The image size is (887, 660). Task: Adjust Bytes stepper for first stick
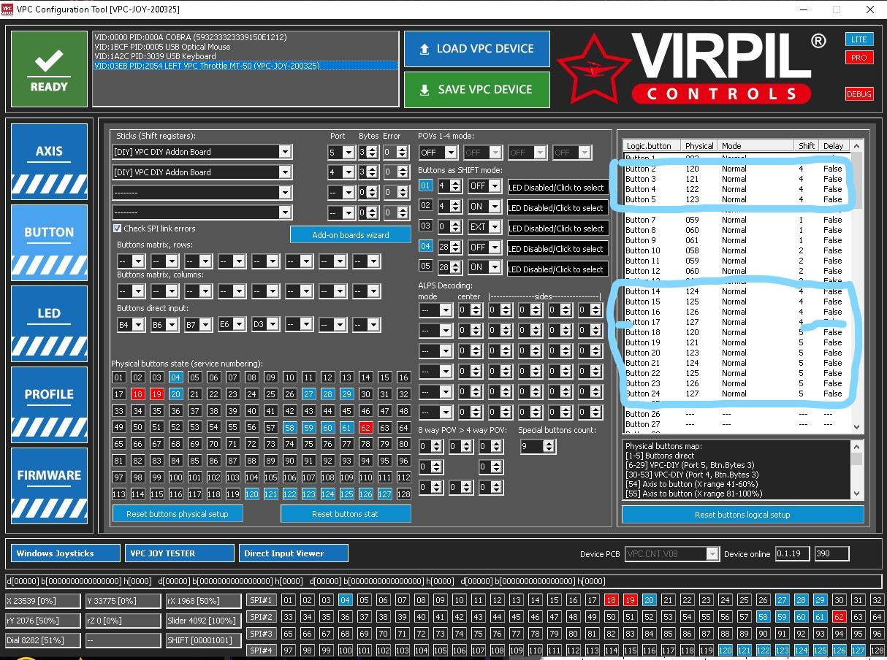click(x=373, y=152)
